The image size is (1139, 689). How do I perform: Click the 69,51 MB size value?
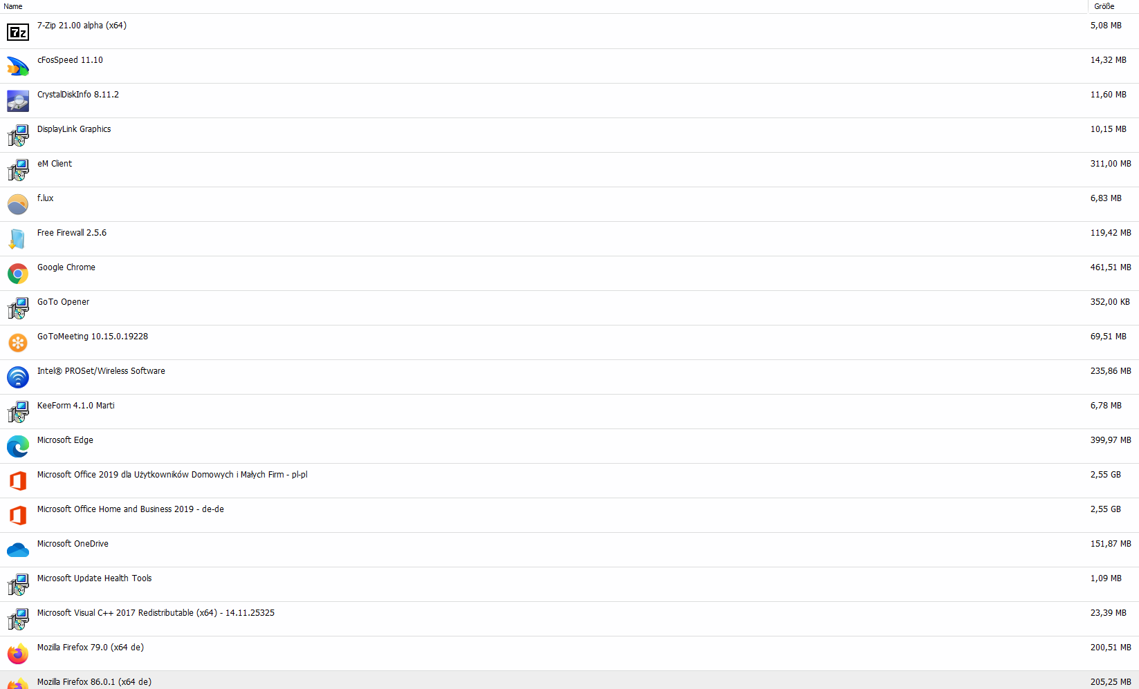pos(1109,337)
